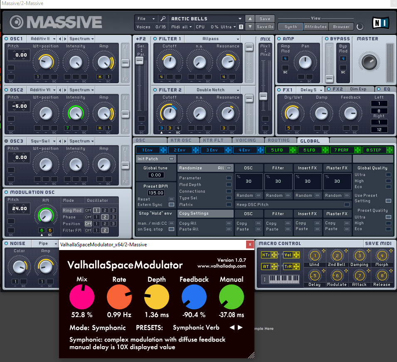This screenshot has height=362, width=397.
Task: Enable the Keep OSC Pitch checkbox
Action: pyautogui.click(x=347, y=205)
